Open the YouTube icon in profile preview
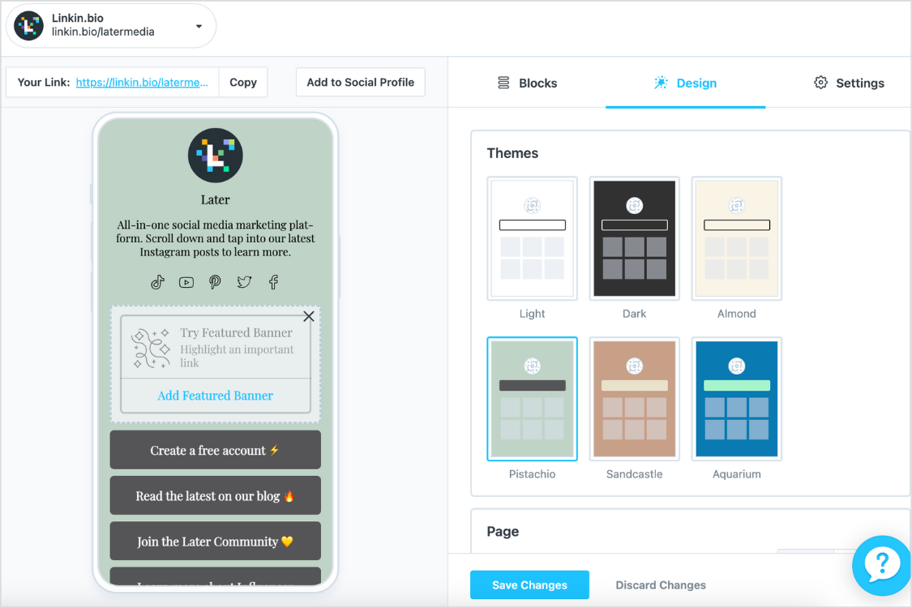 click(x=186, y=283)
